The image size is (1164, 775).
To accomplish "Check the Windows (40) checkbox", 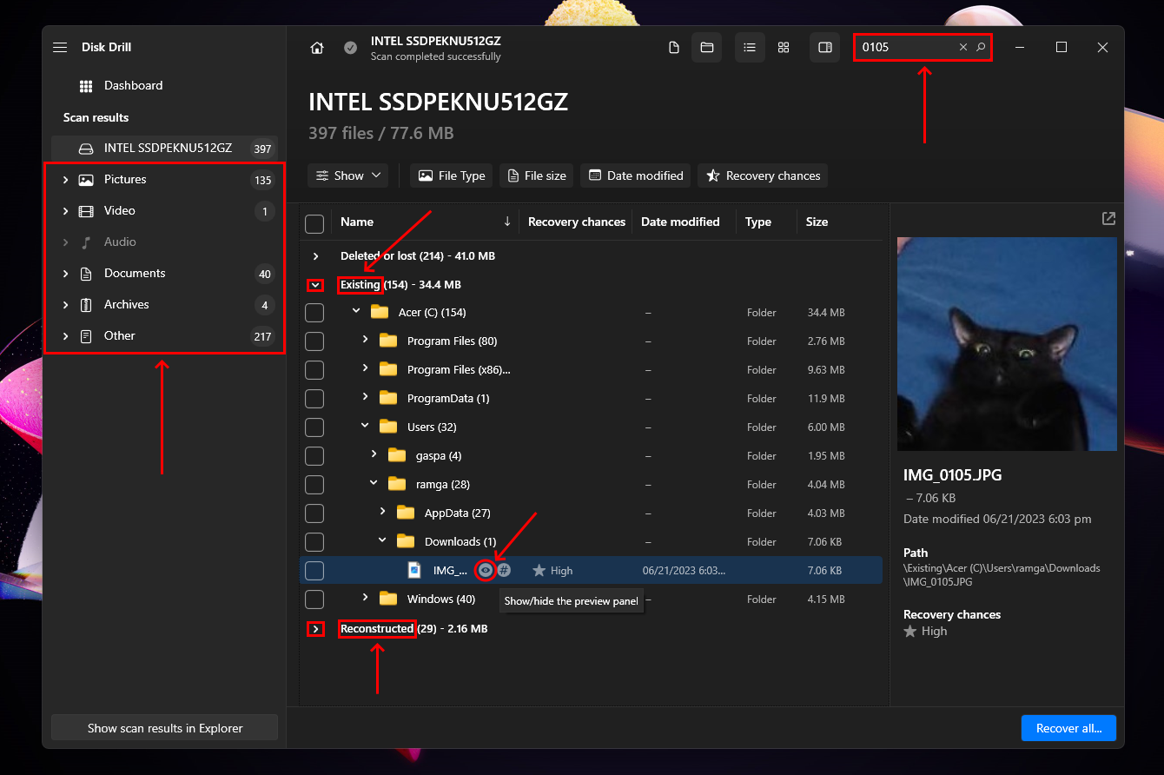I will [314, 599].
